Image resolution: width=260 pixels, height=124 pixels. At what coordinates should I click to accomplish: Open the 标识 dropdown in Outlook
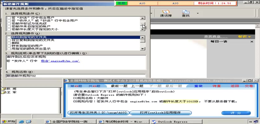point(245,37)
